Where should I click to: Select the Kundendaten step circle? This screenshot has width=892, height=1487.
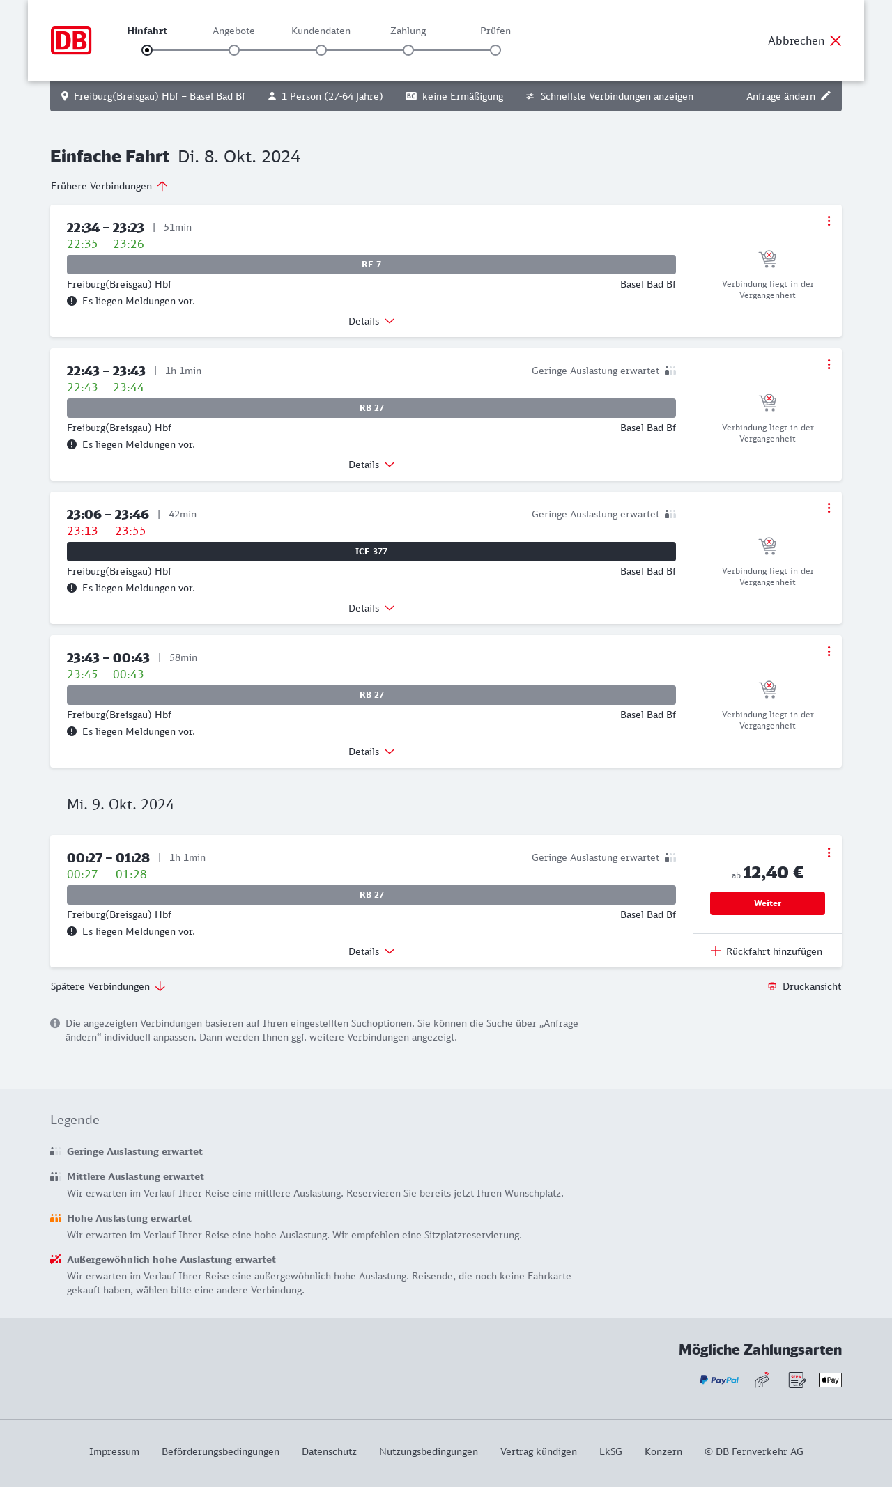click(x=321, y=50)
